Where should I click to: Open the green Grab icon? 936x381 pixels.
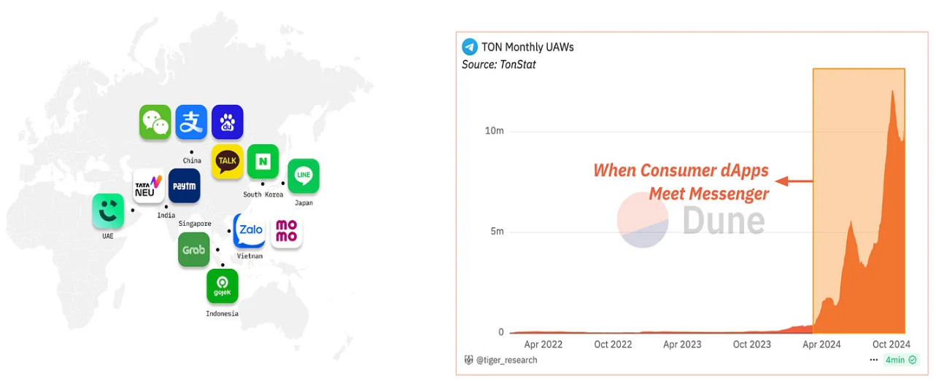(194, 249)
